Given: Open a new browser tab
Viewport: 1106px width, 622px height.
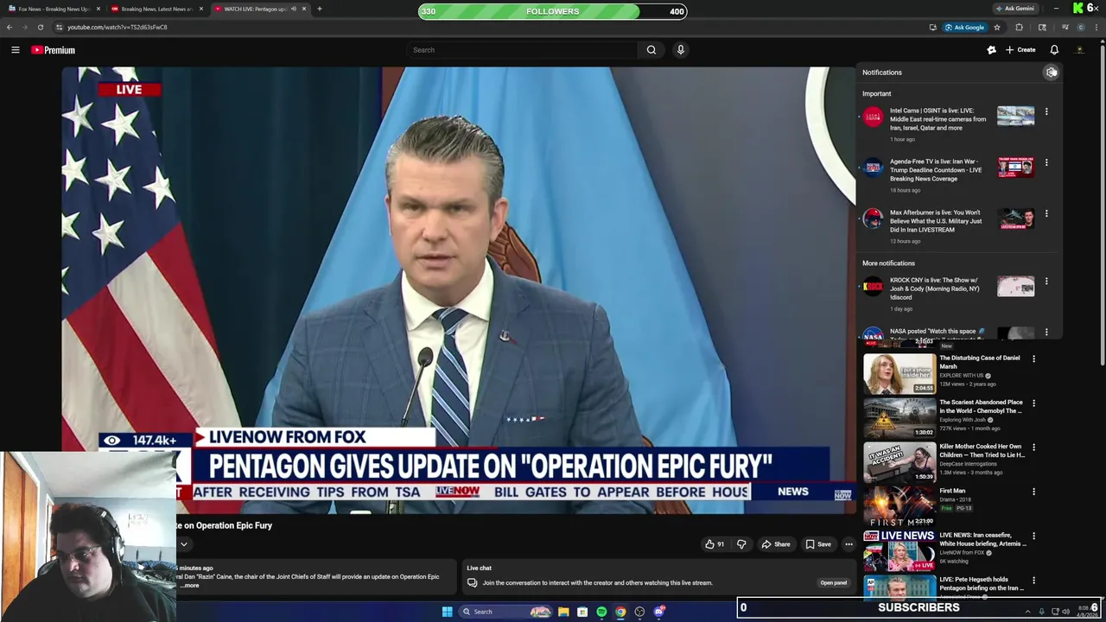Looking at the screenshot, I should pos(320,9).
